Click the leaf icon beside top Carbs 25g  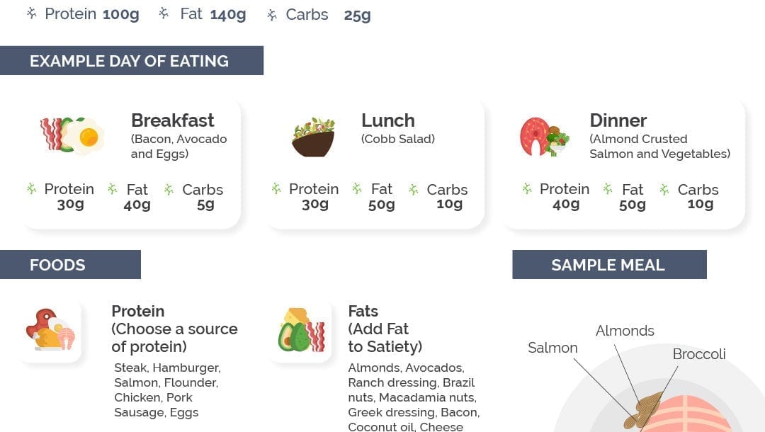(272, 15)
